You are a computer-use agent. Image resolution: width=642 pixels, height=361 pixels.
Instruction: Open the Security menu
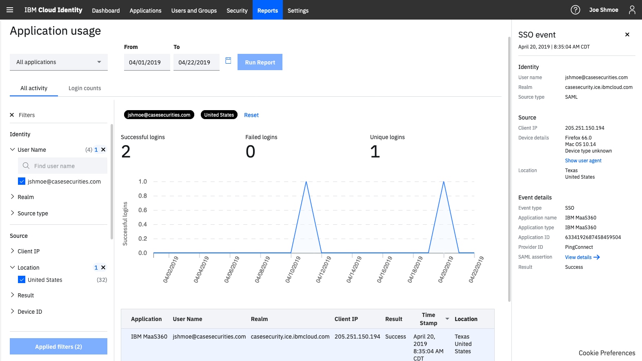[x=237, y=10]
